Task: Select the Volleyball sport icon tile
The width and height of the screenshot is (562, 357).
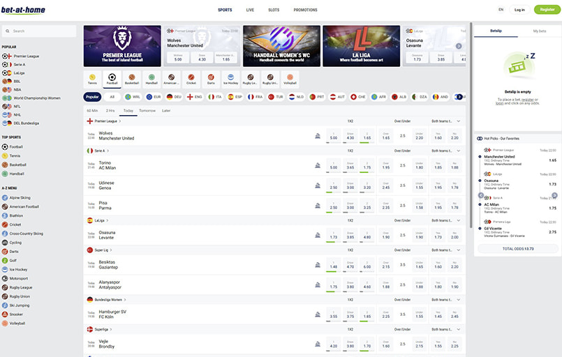Action: (290, 79)
